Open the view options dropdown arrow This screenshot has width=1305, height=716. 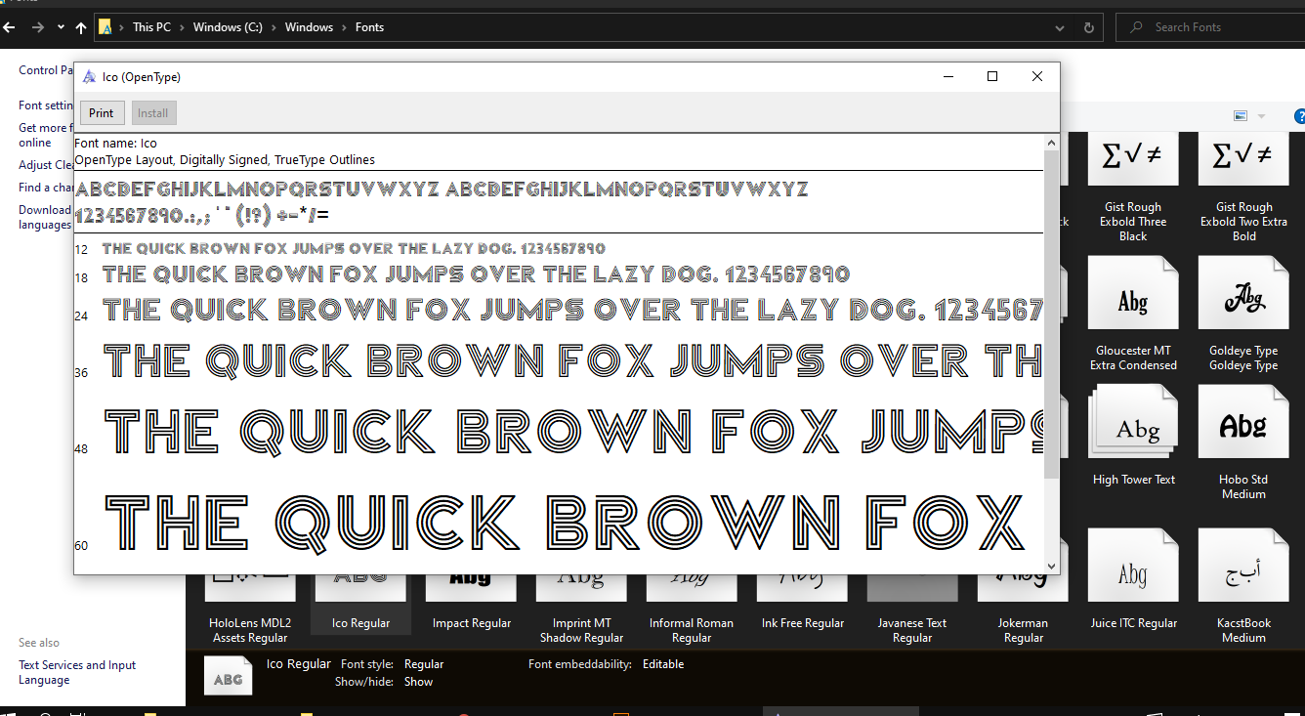tap(1261, 116)
